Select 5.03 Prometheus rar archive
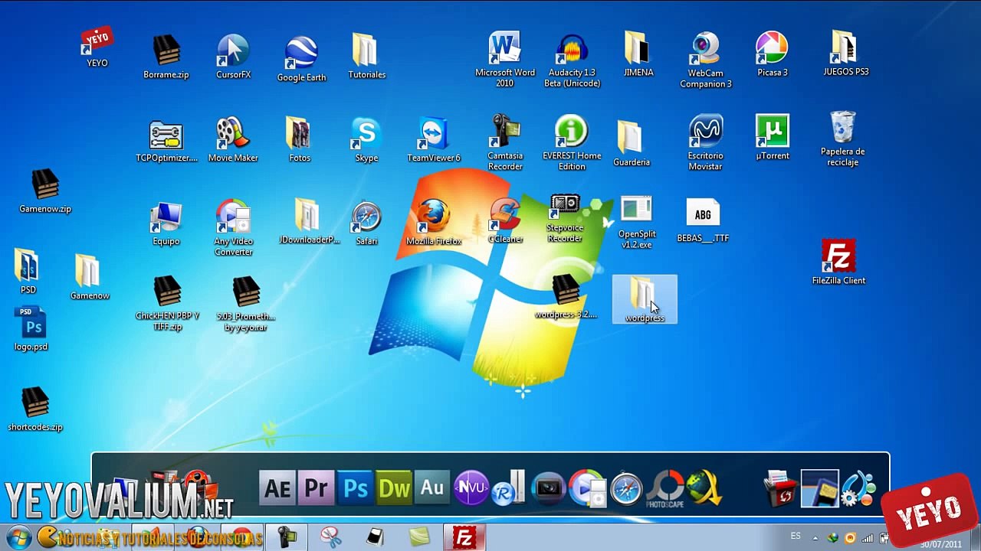The image size is (981, 551). point(246,304)
